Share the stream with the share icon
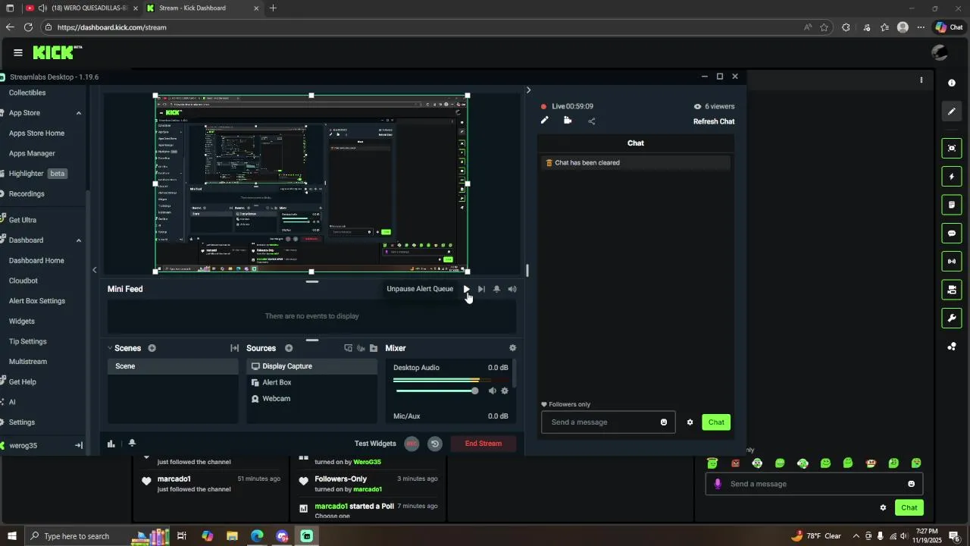 [x=592, y=121]
